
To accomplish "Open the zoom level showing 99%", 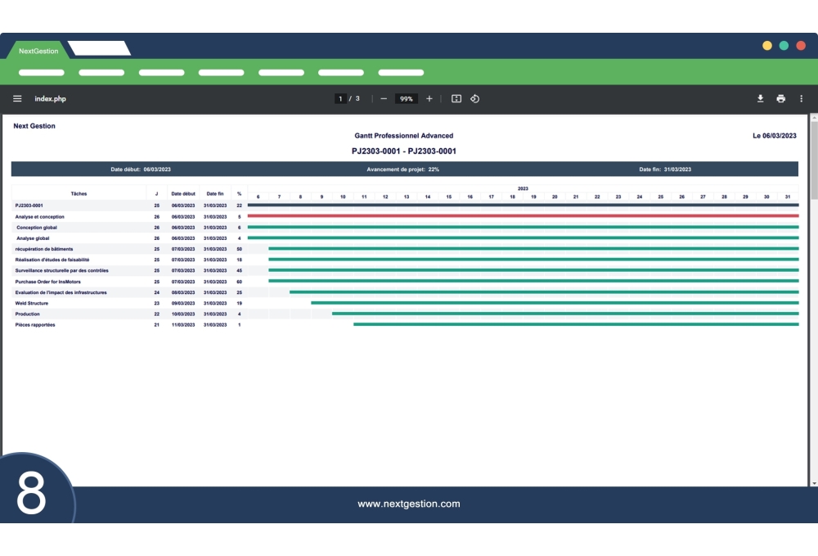I will (x=406, y=98).
